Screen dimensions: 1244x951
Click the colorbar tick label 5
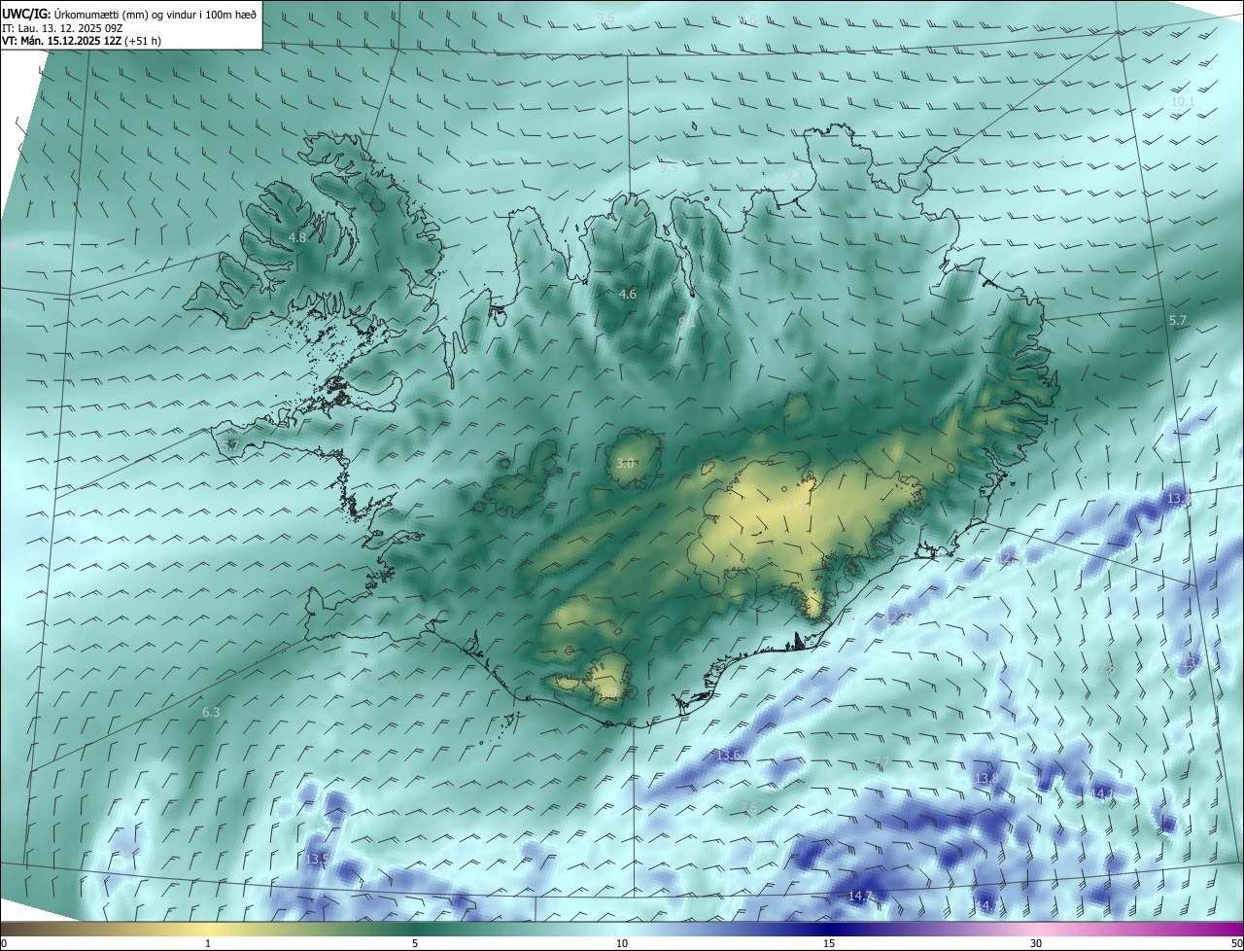pyautogui.click(x=415, y=943)
